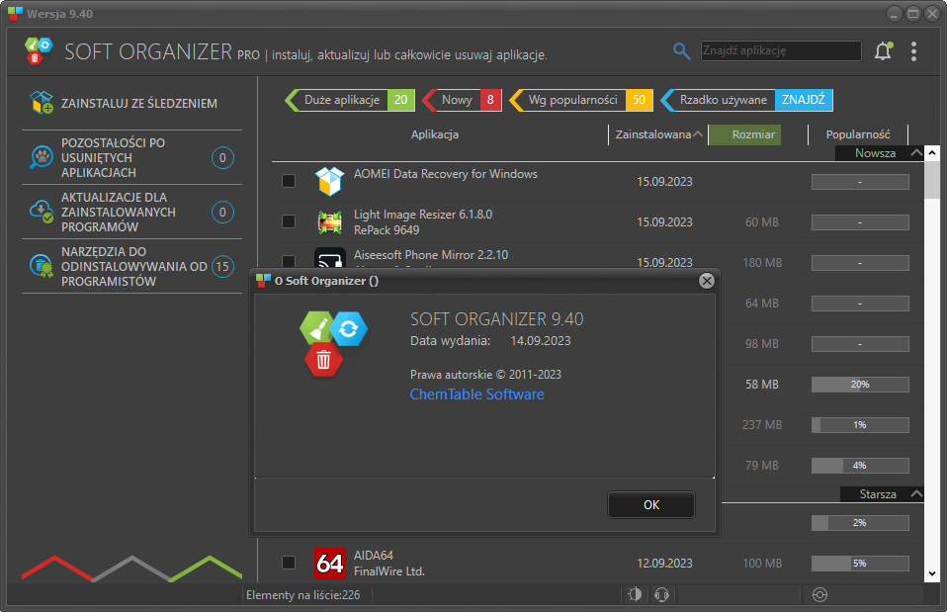
Task: Click the install with tracing box icon
Action: (42, 103)
